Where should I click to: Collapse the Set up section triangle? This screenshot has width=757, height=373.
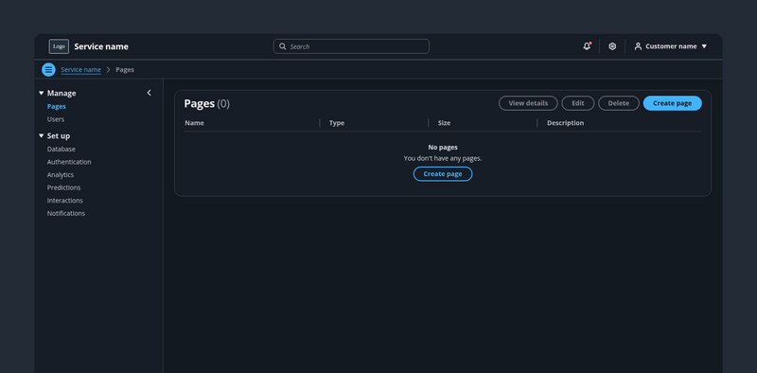pyautogui.click(x=41, y=135)
